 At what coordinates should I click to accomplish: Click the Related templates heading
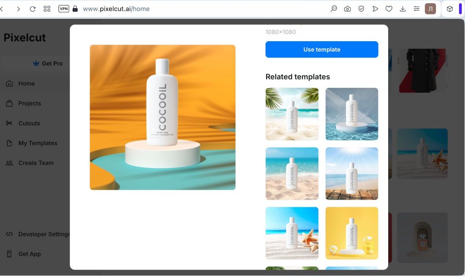point(298,77)
